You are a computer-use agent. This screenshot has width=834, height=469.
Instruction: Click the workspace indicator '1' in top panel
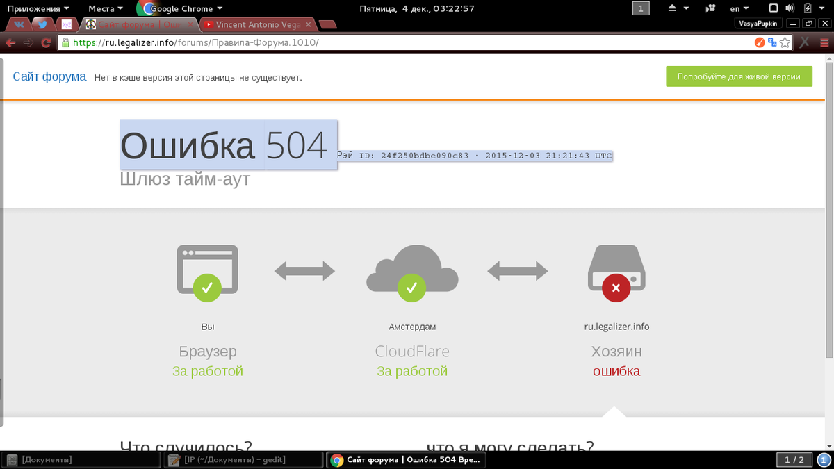[641, 8]
